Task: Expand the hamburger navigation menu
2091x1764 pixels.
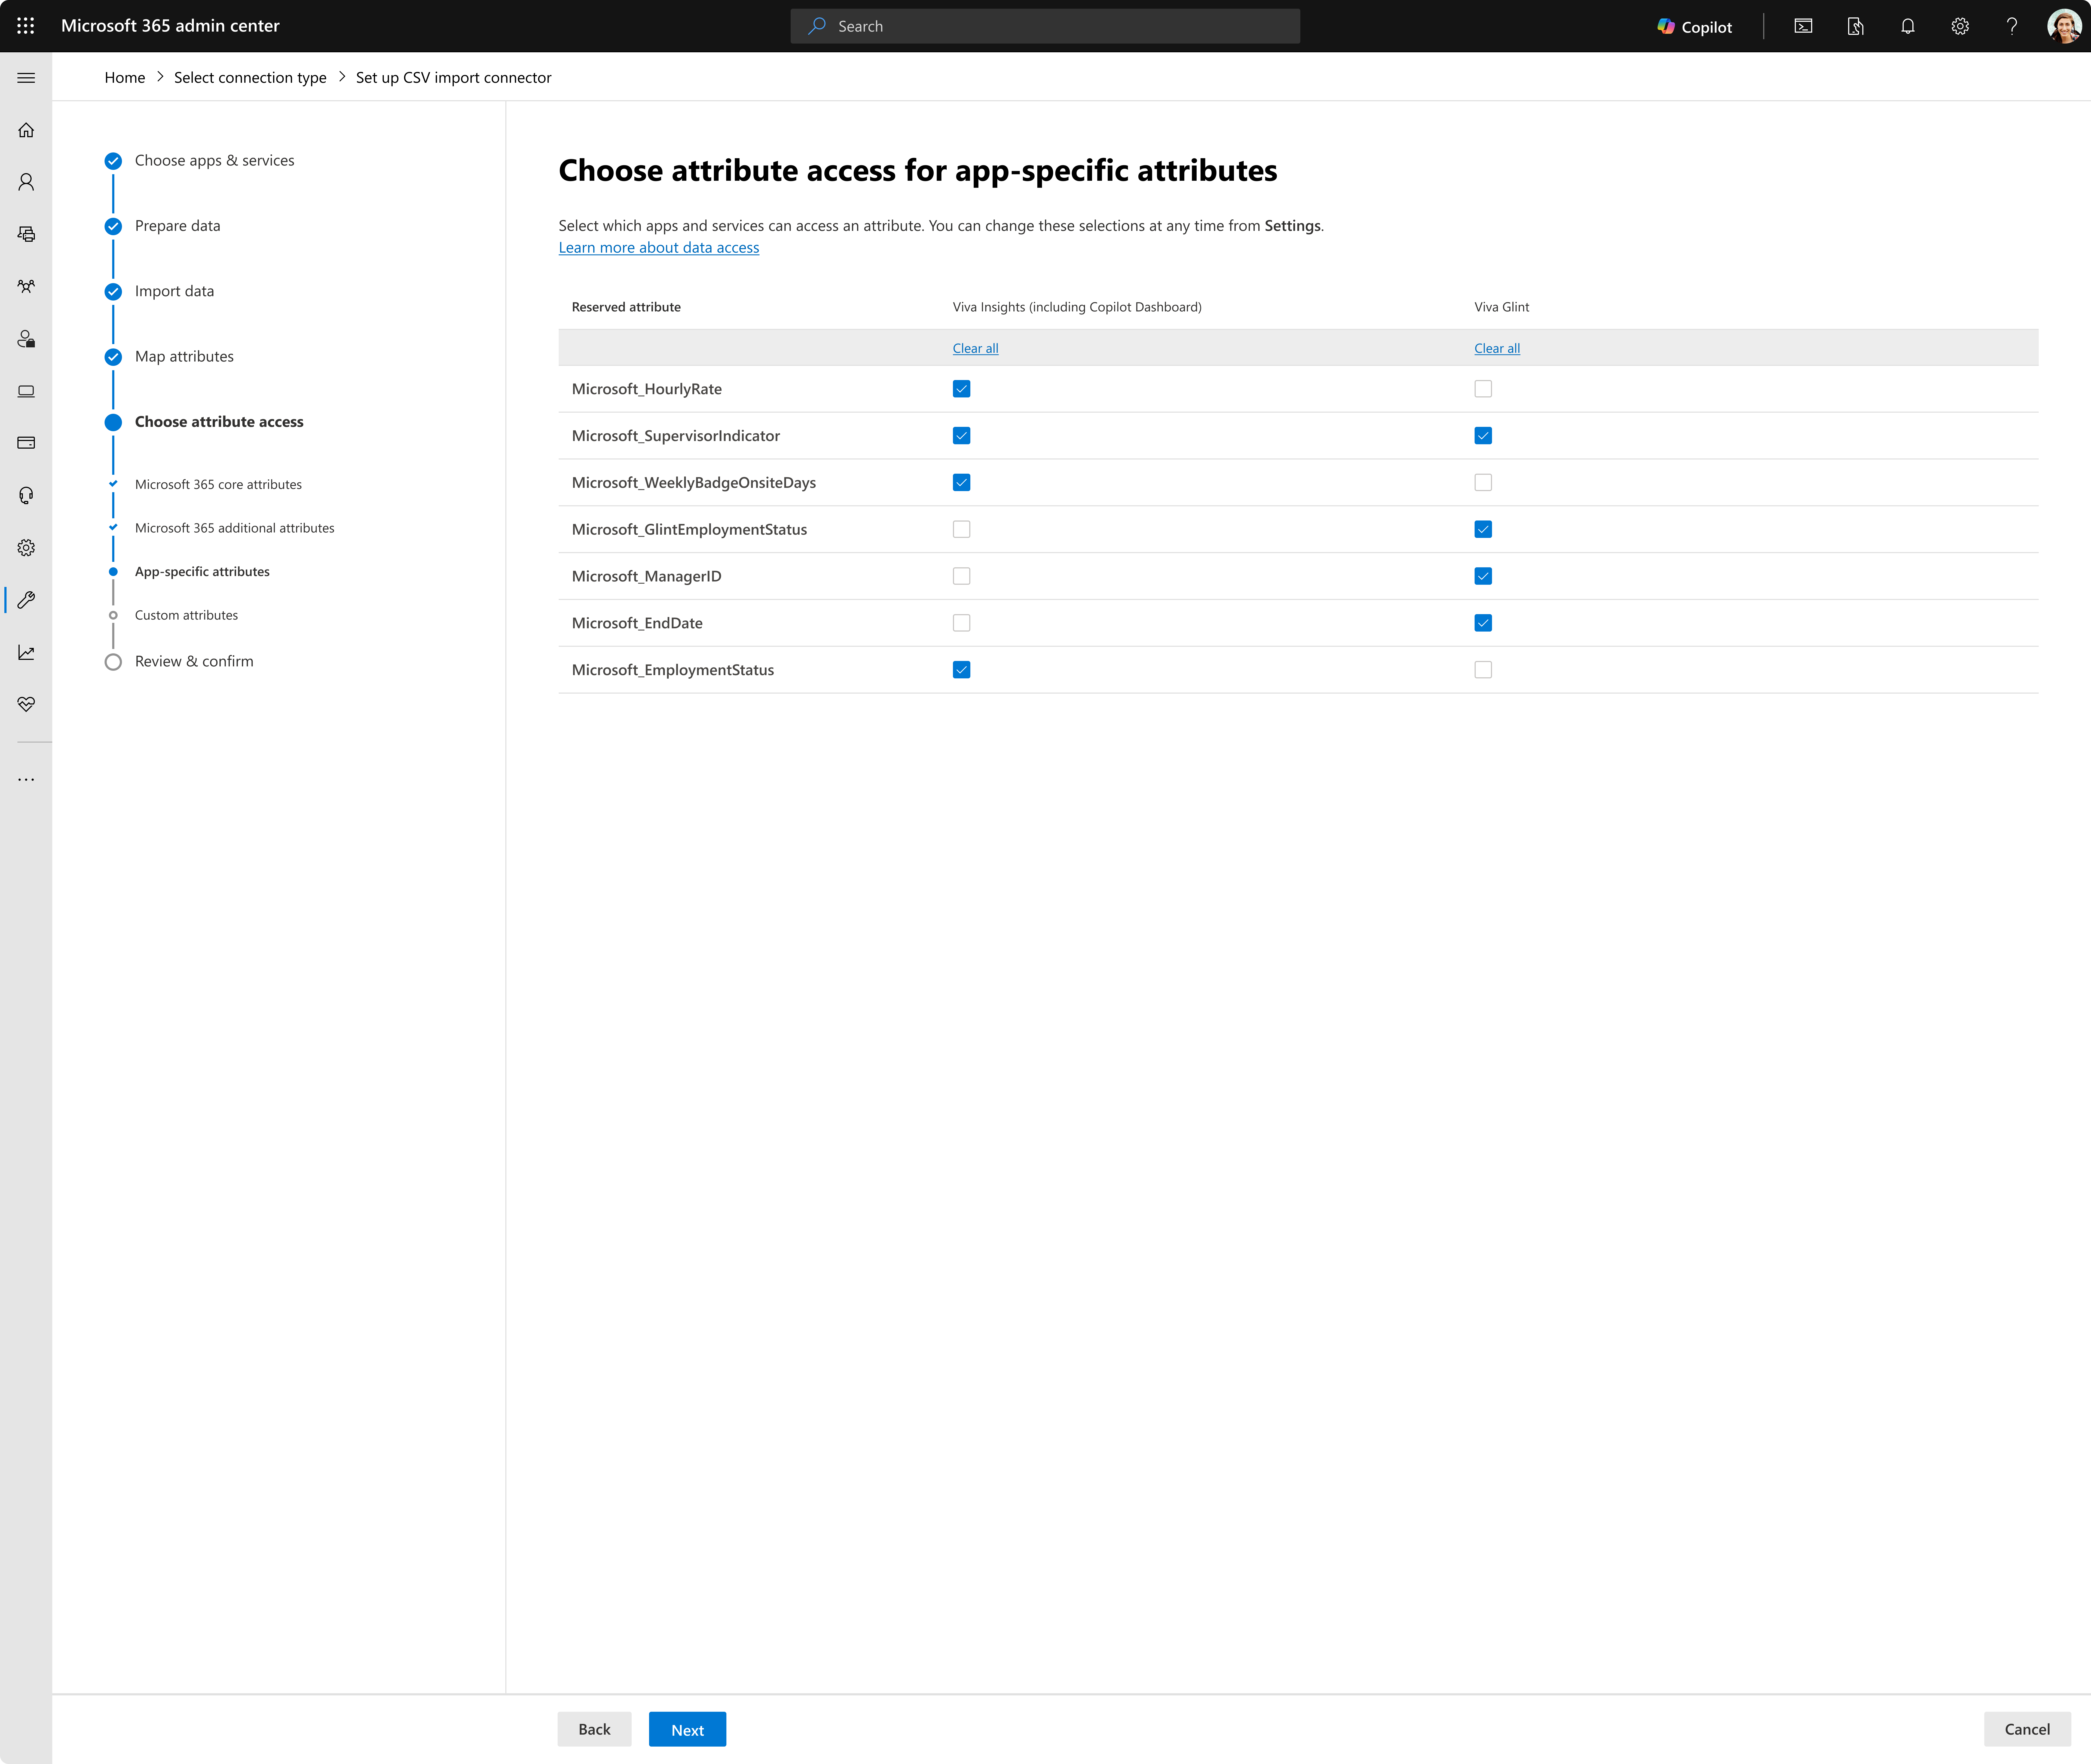Action: (26, 78)
